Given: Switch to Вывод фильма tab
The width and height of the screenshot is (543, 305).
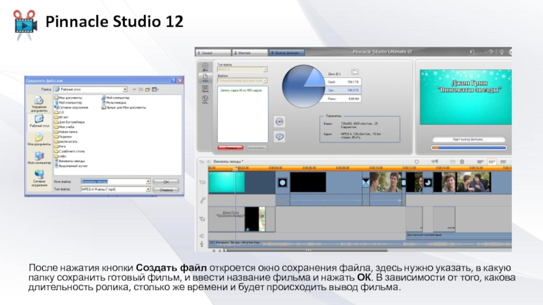Looking at the screenshot, I should [286, 53].
